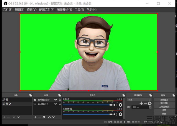Screen dimensions: 177x126
Task: Undock the 场景 panel via its float icon
Action: pos(30,95)
